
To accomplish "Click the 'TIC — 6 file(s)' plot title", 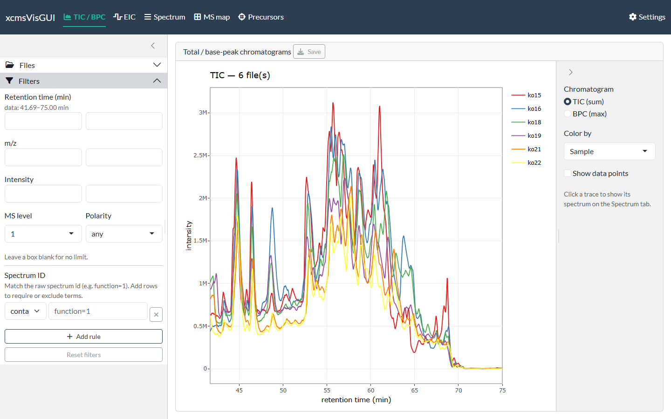I will click(x=240, y=75).
